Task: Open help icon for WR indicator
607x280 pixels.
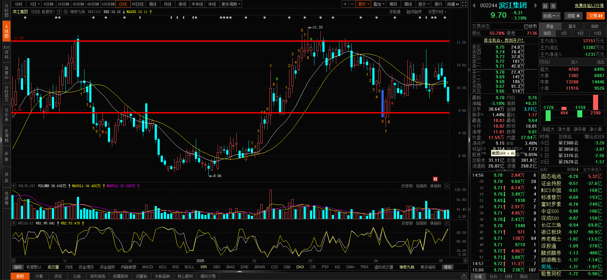Action: coord(14,223)
